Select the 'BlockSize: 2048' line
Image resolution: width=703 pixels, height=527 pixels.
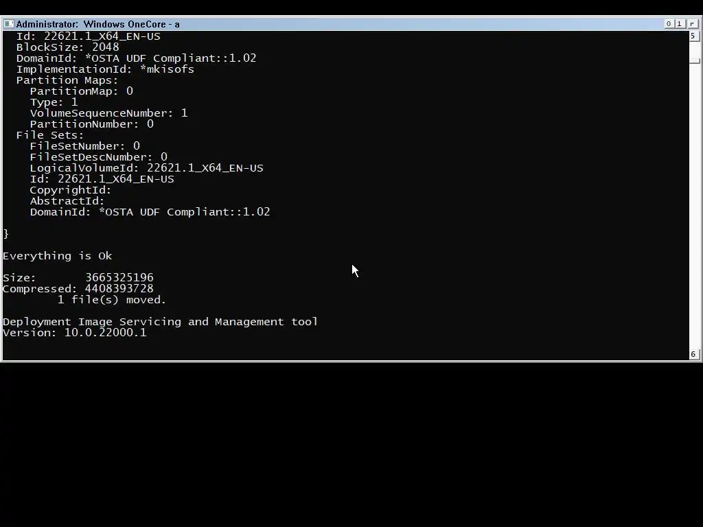click(68, 47)
